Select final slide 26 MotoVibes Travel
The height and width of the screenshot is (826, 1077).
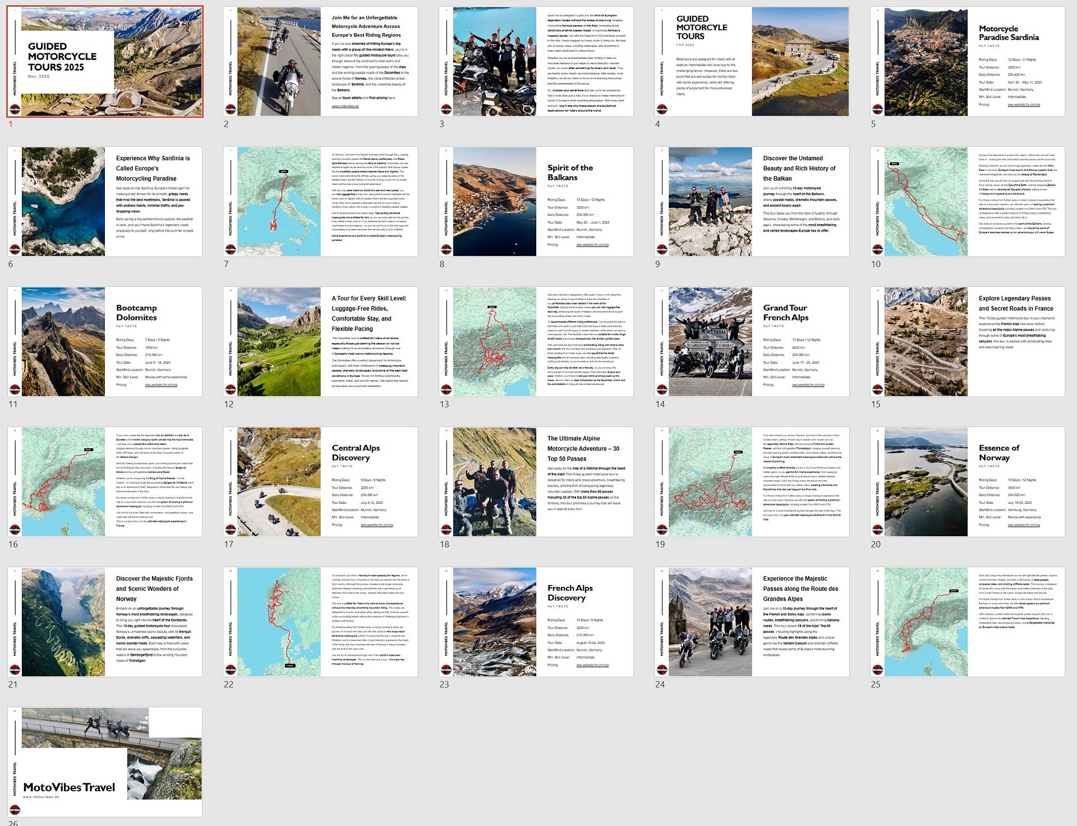point(105,762)
